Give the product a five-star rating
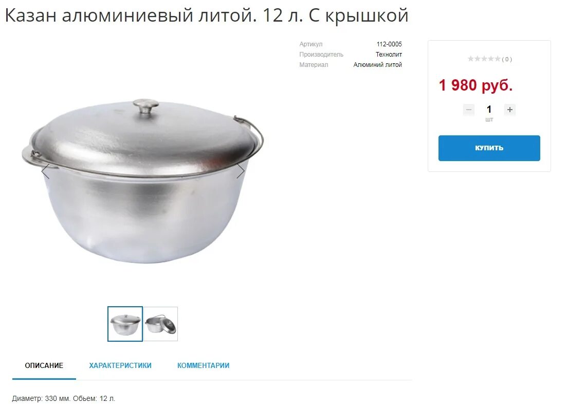567x404 pixels. pyautogui.click(x=498, y=59)
